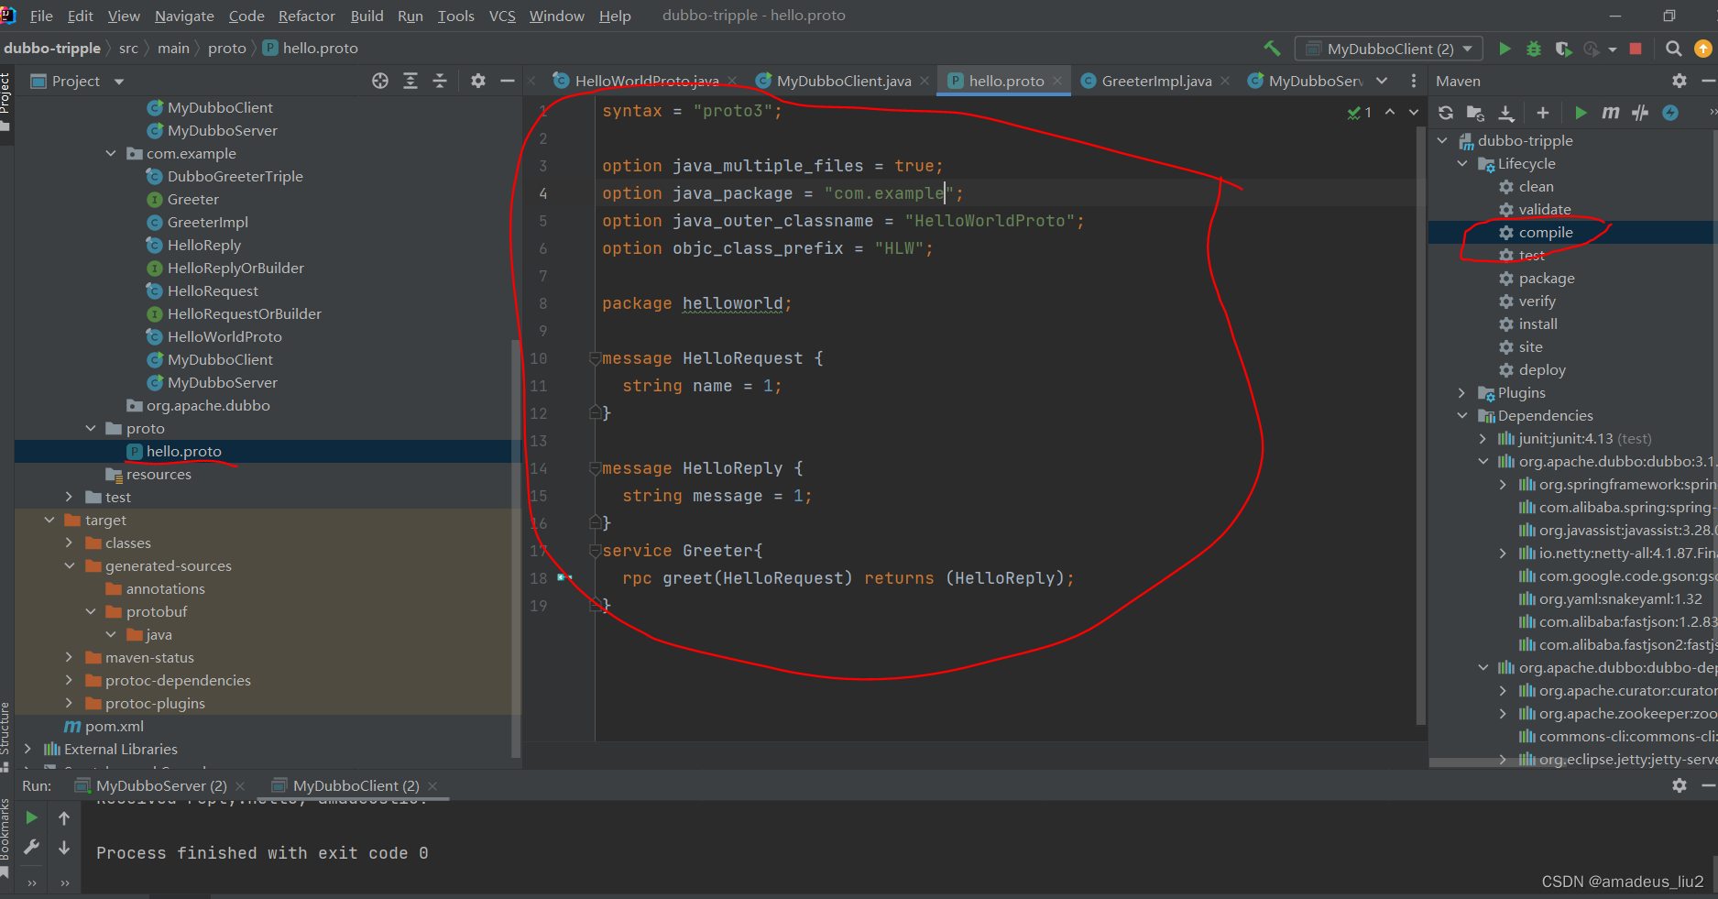Screen dimensions: 1718x899
Task: Click the 'src' breadcrumb in navigation bar
Action: 128,49
